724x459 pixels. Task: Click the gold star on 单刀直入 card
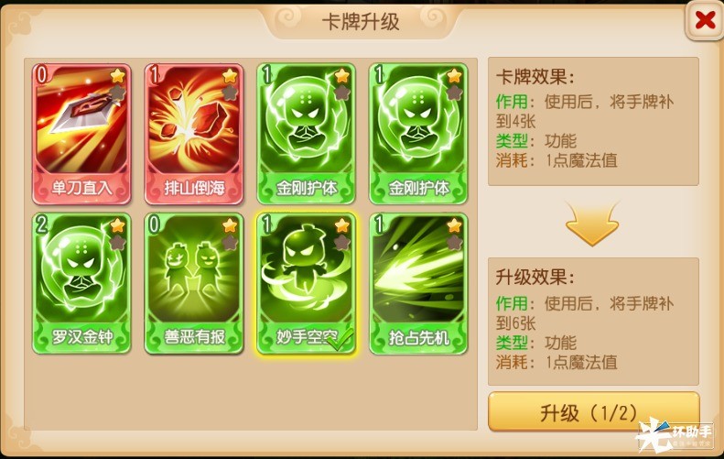(x=118, y=75)
